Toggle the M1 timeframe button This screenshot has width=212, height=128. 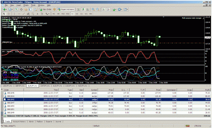(54, 14)
